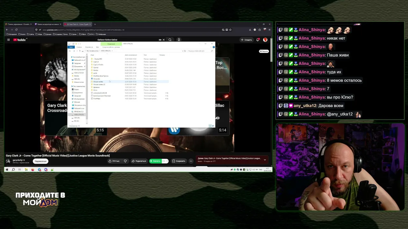Image resolution: width=408 pixels, height=229 pixels.
Task: Open the Главная ribbon tab in Explorer
Action: 79,47
